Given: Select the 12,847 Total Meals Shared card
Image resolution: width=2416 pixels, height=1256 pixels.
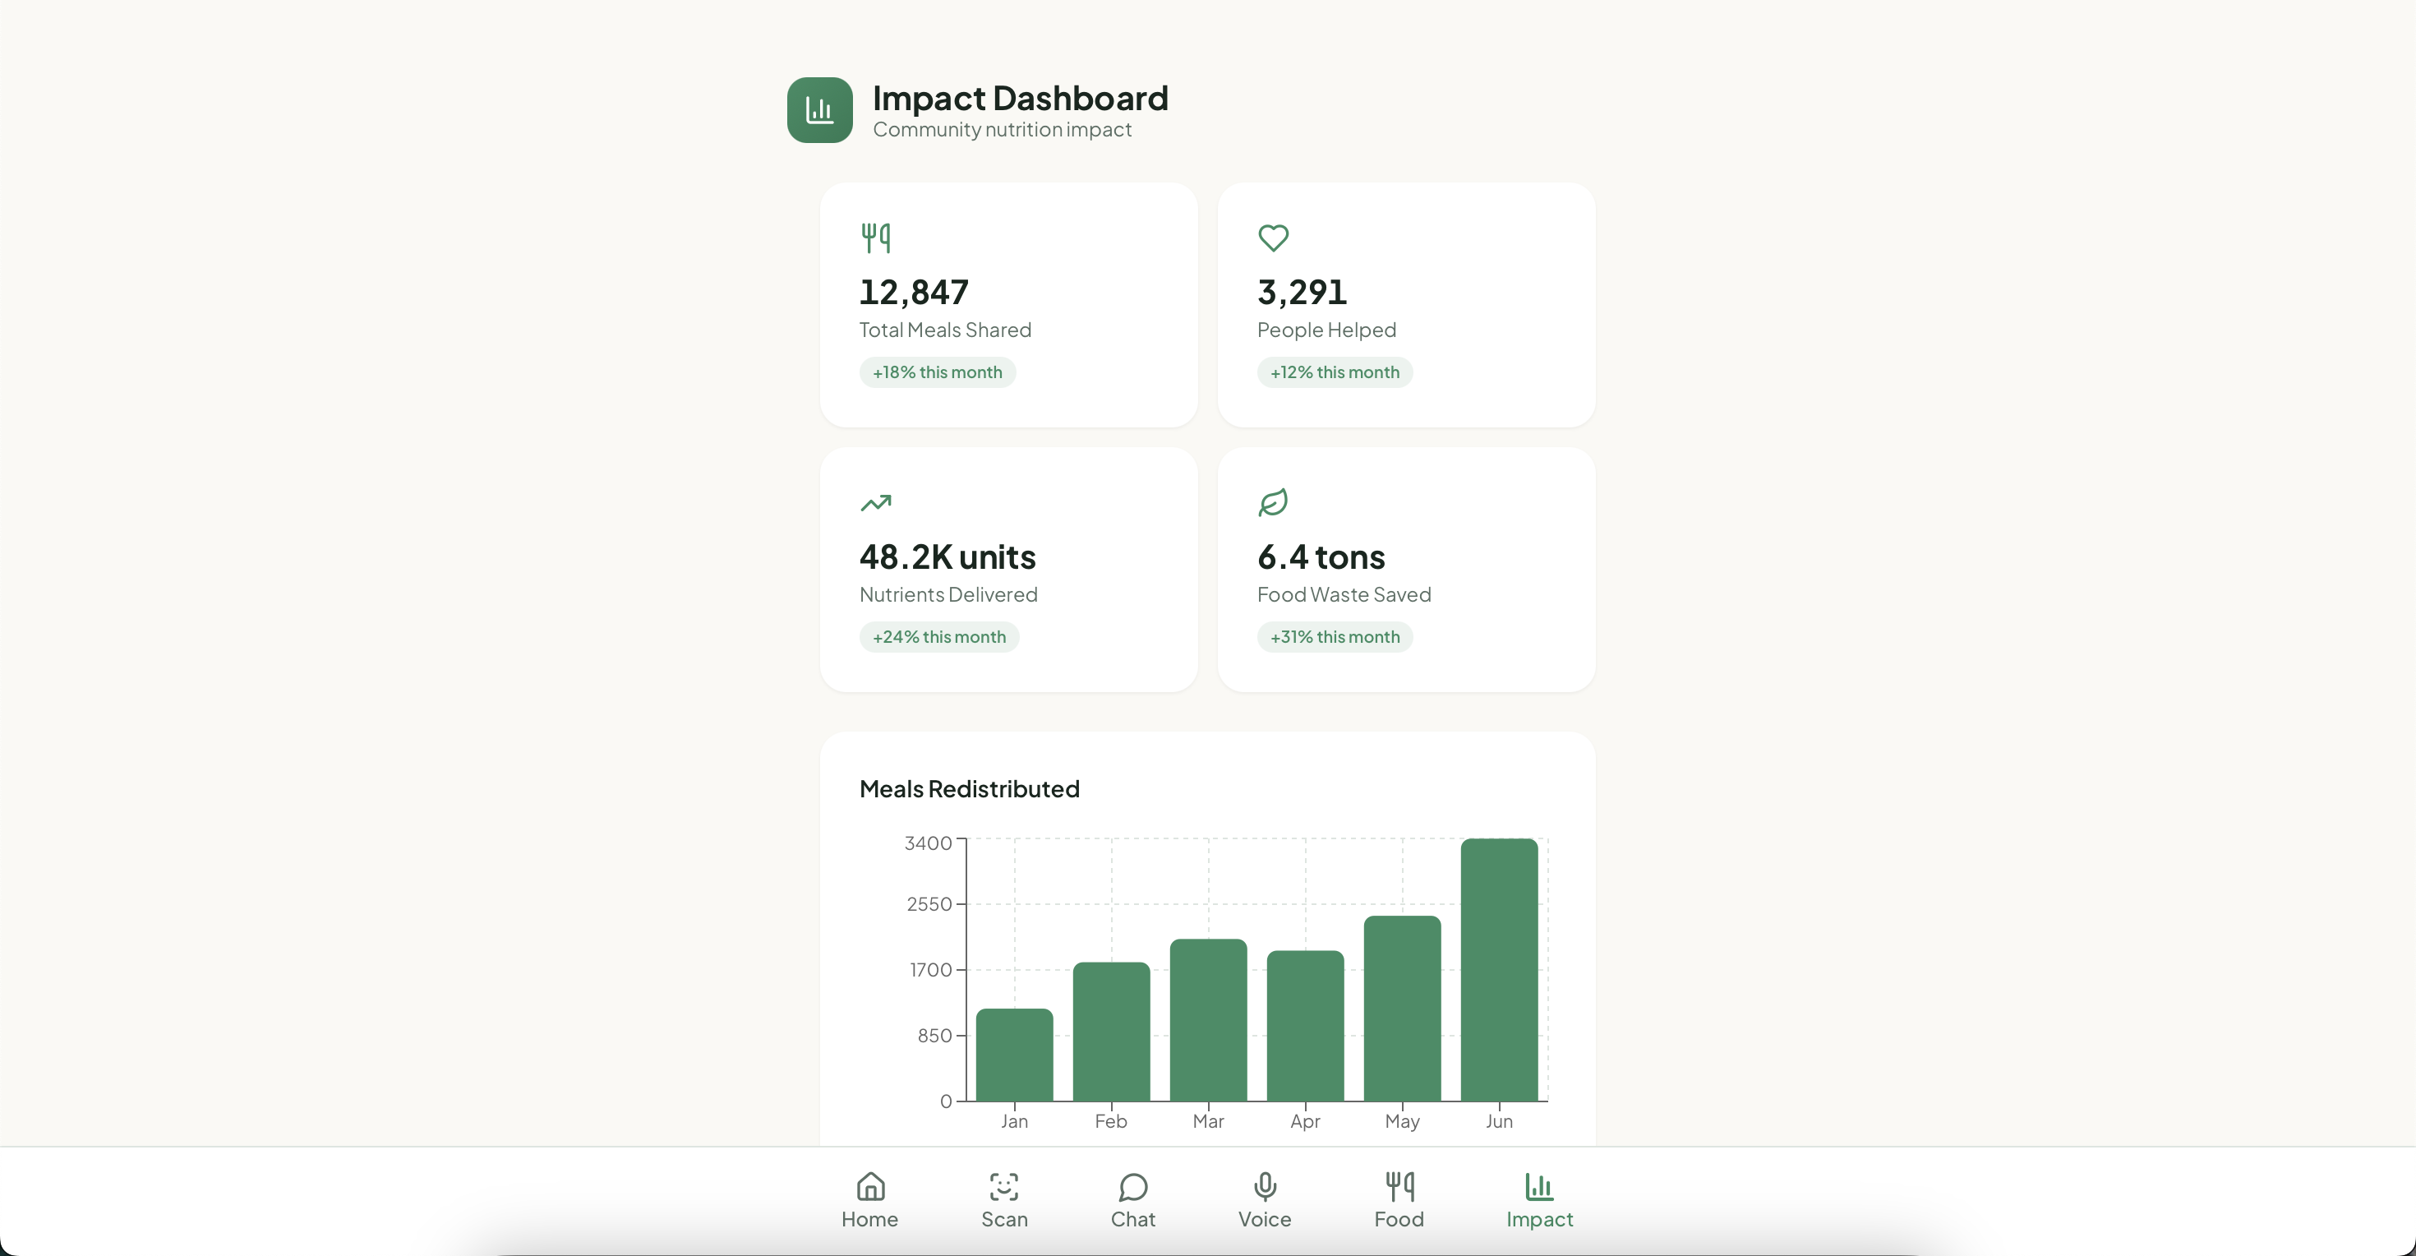Looking at the screenshot, I should point(1008,305).
